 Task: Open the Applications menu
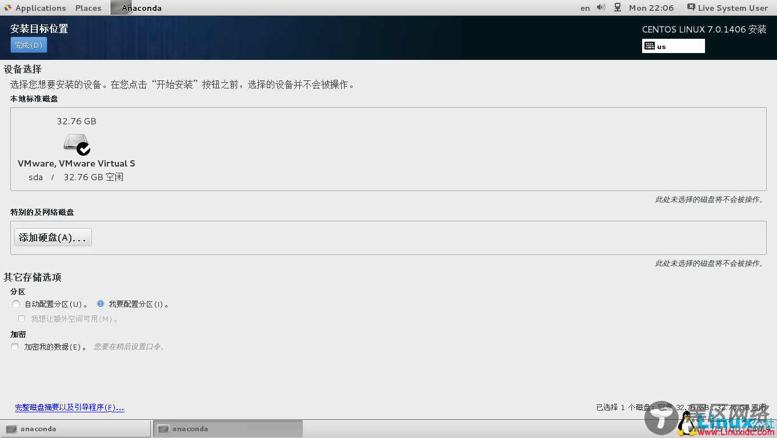pyautogui.click(x=40, y=8)
